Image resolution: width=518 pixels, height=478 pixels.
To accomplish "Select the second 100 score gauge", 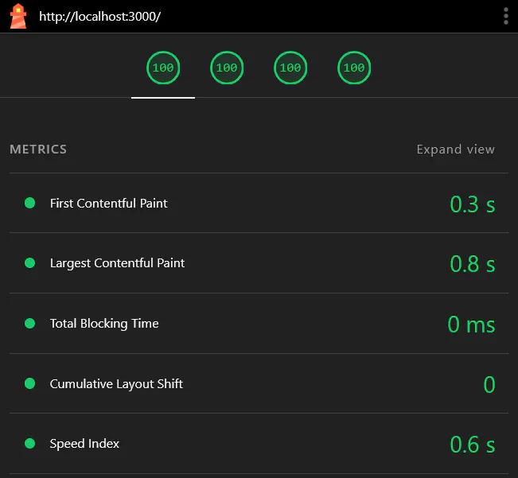I will tap(227, 68).
